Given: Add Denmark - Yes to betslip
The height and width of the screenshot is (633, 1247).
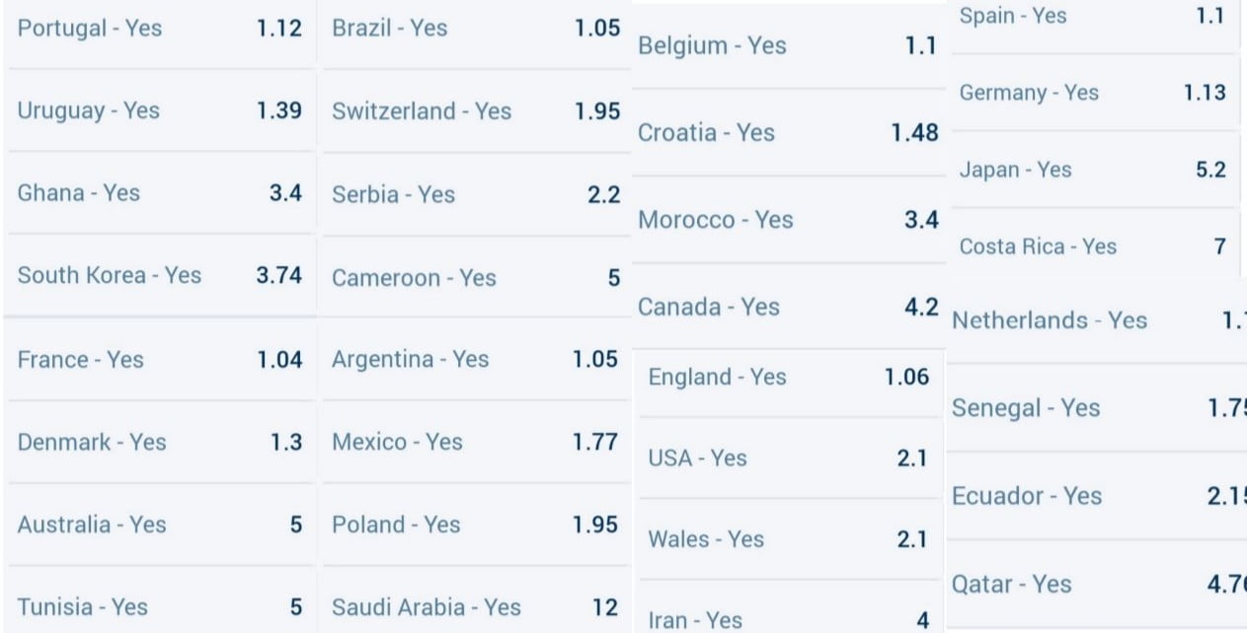Looking at the screenshot, I should (160, 443).
